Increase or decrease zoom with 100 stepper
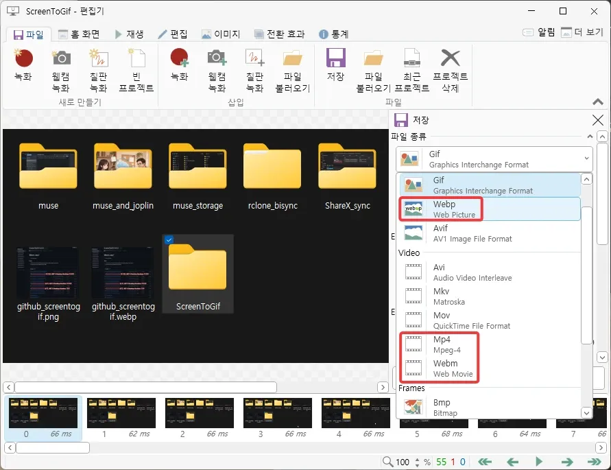This screenshot has width=611, height=470. pos(418,462)
